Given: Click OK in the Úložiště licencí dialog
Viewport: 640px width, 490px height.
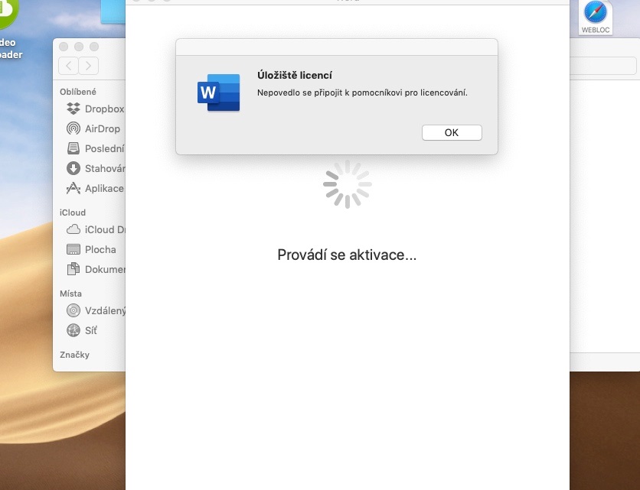Looking at the screenshot, I should coord(452,132).
